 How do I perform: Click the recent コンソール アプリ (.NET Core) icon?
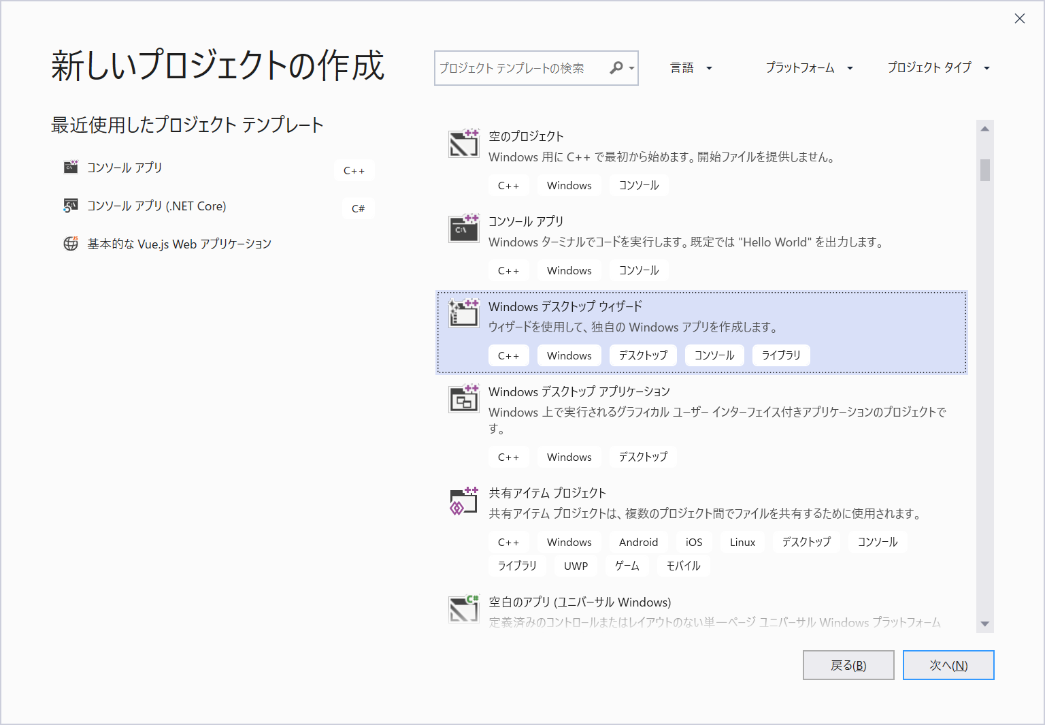pyautogui.click(x=71, y=206)
